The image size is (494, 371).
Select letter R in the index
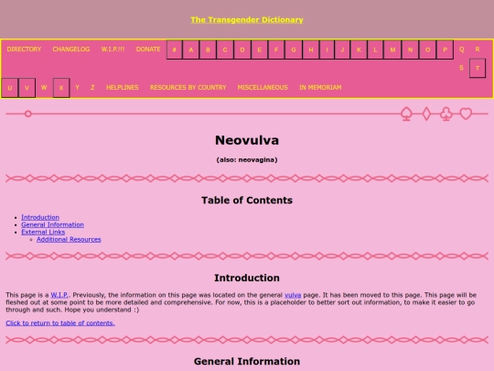point(478,49)
